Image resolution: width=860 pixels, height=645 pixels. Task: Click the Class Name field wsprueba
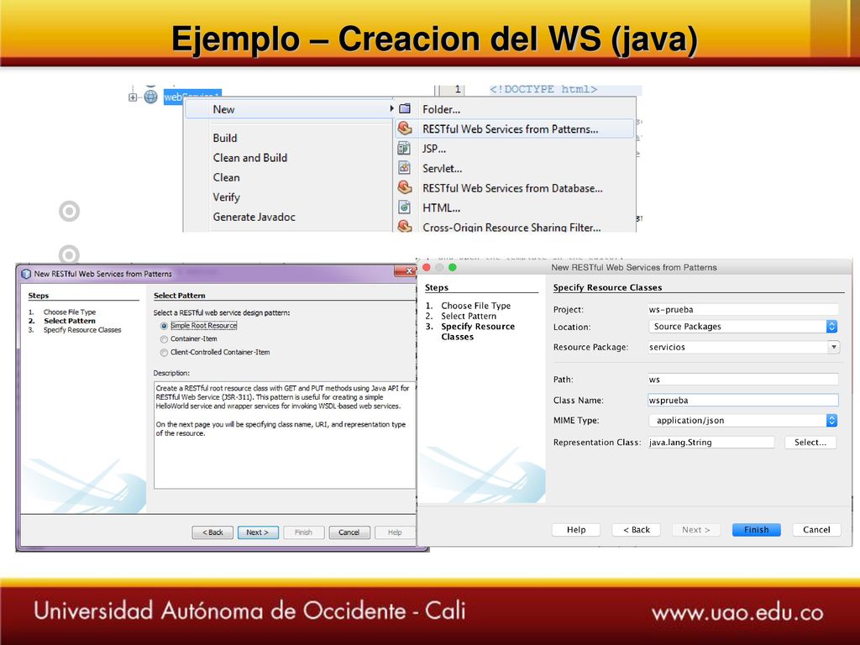(742, 400)
